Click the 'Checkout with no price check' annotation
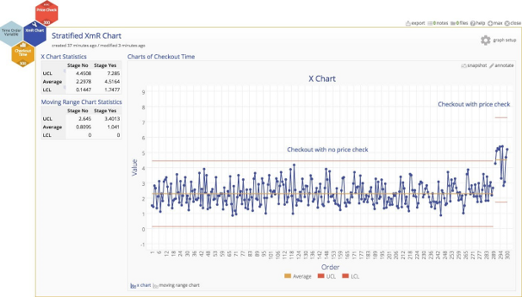This screenshot has height=297, width=522. 327,150
